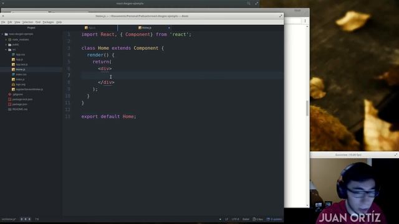Click the App.test.js file icon

pos(13,65)
